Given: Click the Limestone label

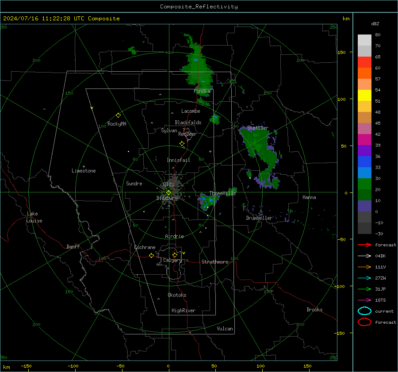Looking at the screenshot, I should pyautogui.click(x=84, y=171).
